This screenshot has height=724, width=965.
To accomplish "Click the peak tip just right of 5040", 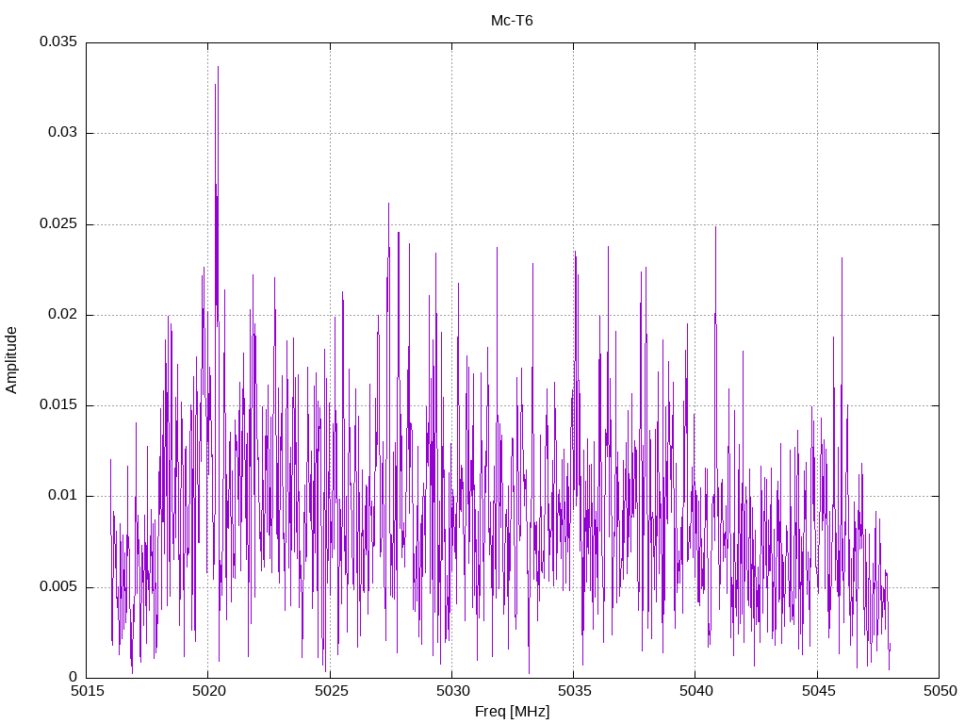I will (x=715, y=227).
